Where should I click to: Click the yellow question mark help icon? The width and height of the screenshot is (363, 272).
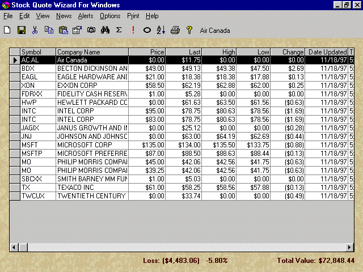coord(189,30)
